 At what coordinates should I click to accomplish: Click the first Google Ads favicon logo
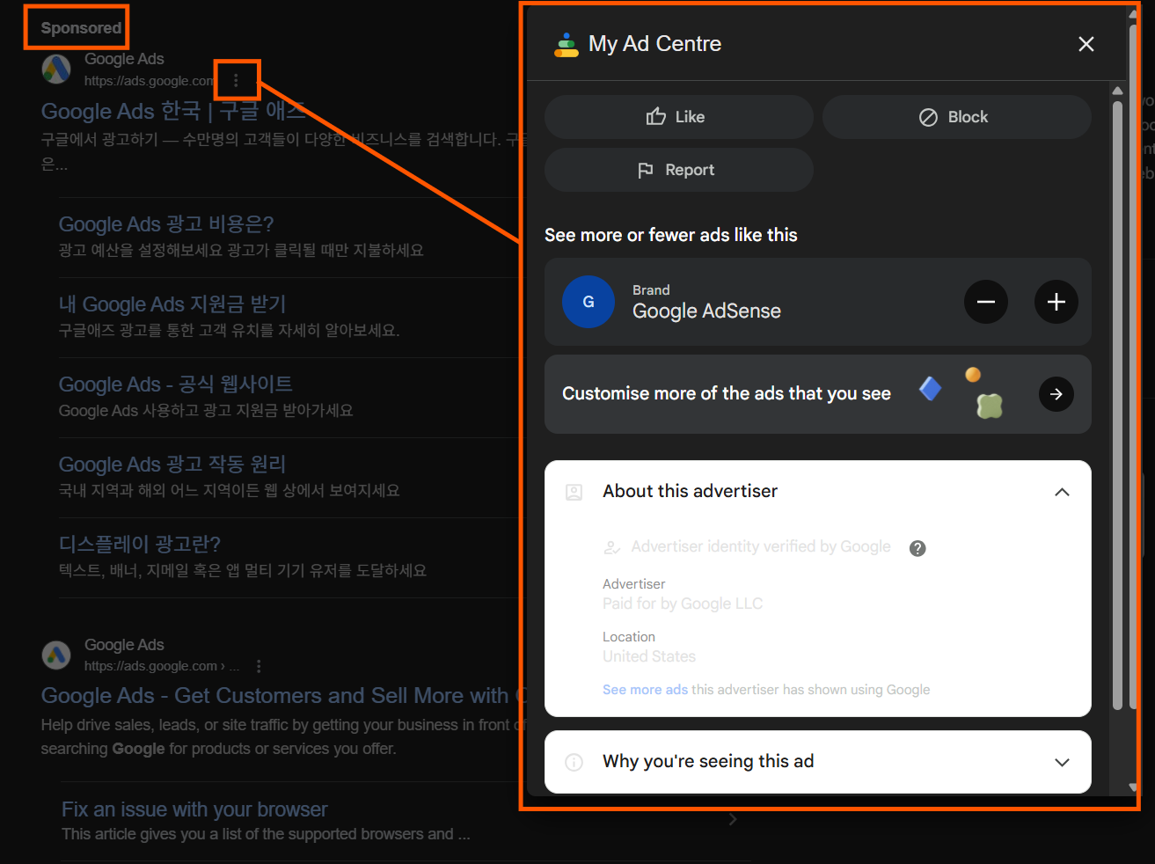(x=57, y=69)
